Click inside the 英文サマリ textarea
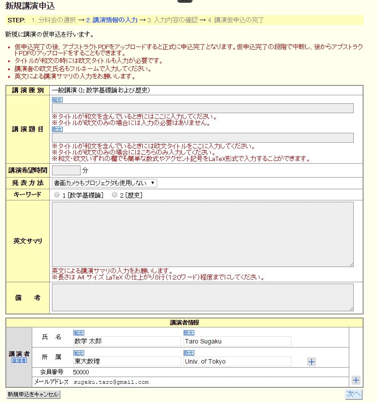 point(202,234)
